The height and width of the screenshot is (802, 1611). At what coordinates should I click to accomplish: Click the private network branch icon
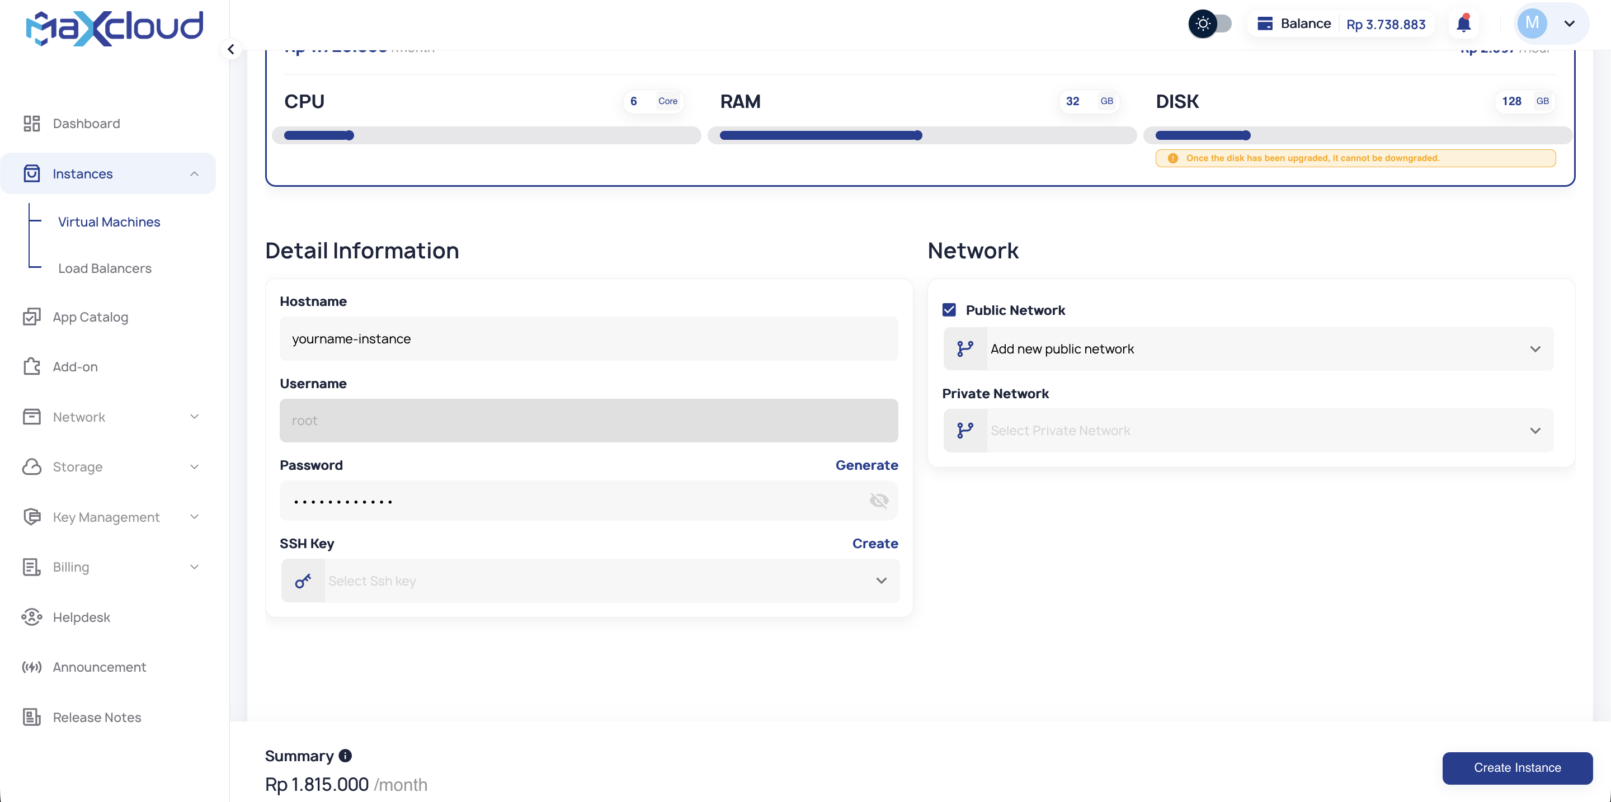click(965, 430)
